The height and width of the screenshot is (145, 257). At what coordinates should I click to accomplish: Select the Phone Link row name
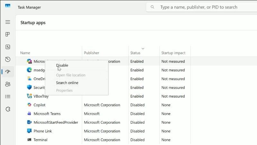43,131
